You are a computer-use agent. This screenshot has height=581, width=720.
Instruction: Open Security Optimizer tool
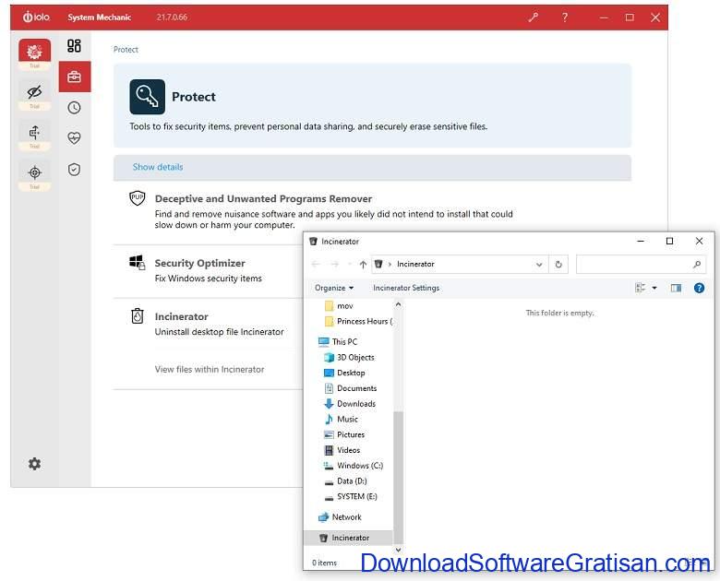coord(199,263)
